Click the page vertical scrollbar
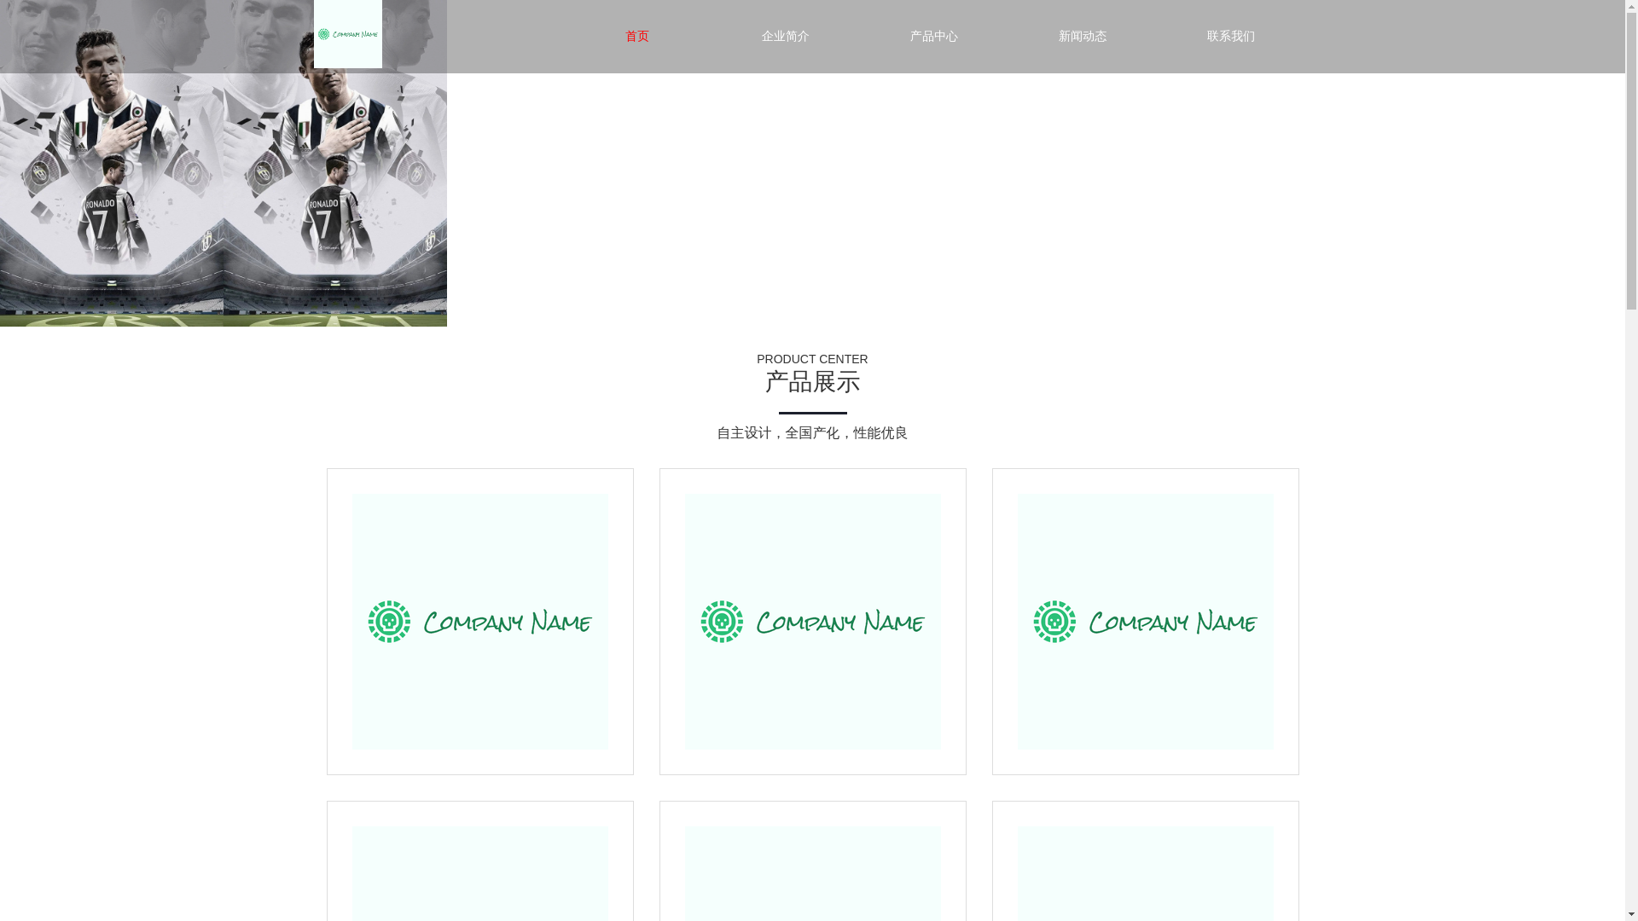The image size is (1638, 921). pyautogui.click(x=1631, y=460)
